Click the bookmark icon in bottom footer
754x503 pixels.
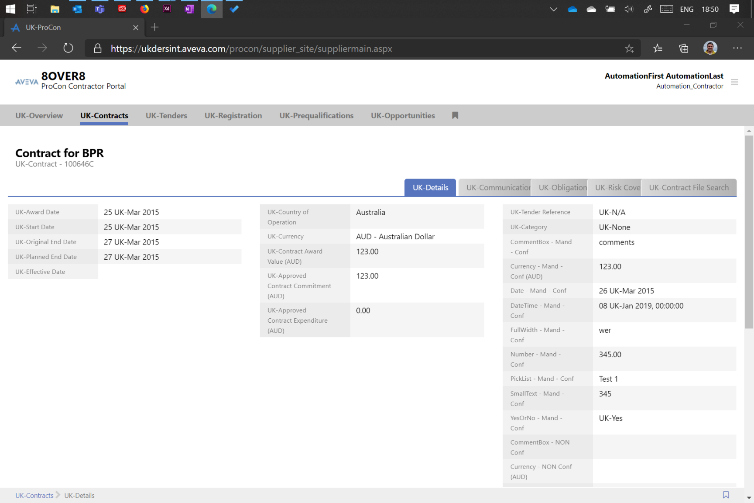coord(726,495)
